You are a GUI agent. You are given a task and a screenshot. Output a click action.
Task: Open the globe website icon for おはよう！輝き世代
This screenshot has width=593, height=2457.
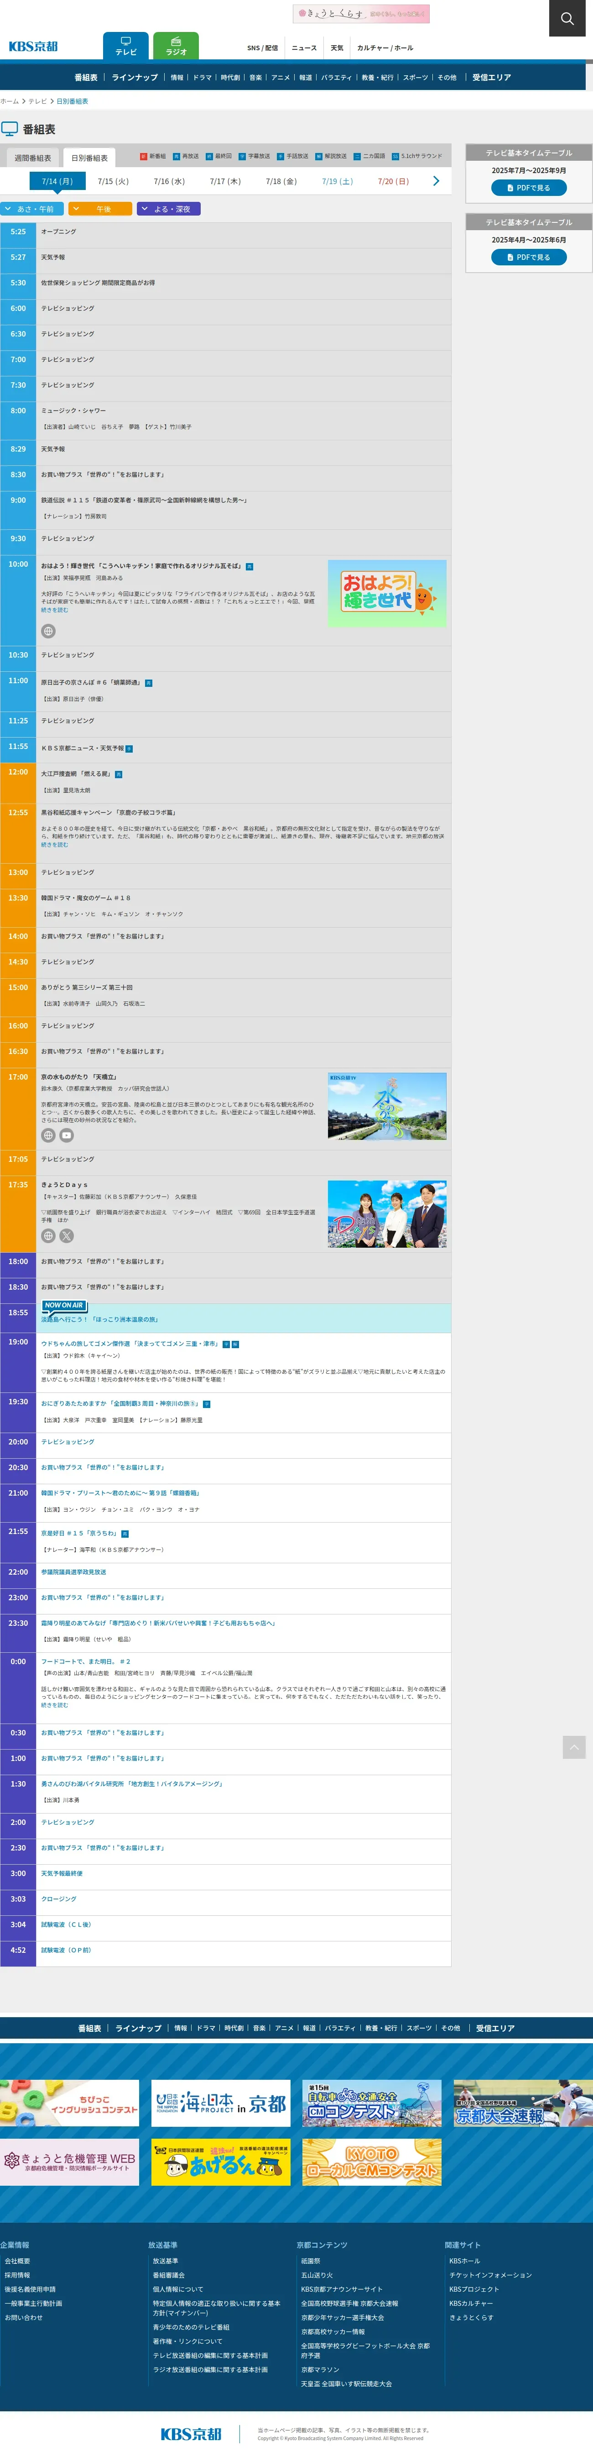(x=48, y=631)
